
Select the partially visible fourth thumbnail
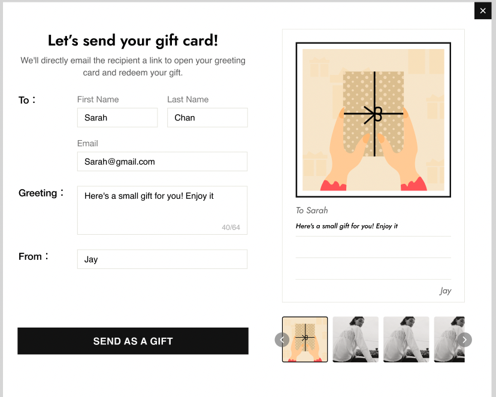pos(449,340)
